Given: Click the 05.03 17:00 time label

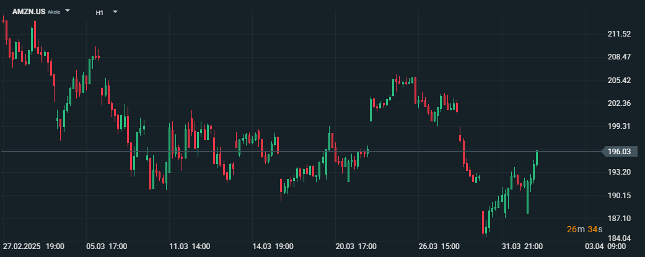Looking at the screenshot, I should [x=107, y=246].
